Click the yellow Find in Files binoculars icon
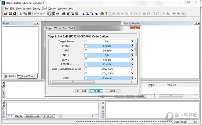The width and height of the screenshot is (202, 125). (77, 14)
